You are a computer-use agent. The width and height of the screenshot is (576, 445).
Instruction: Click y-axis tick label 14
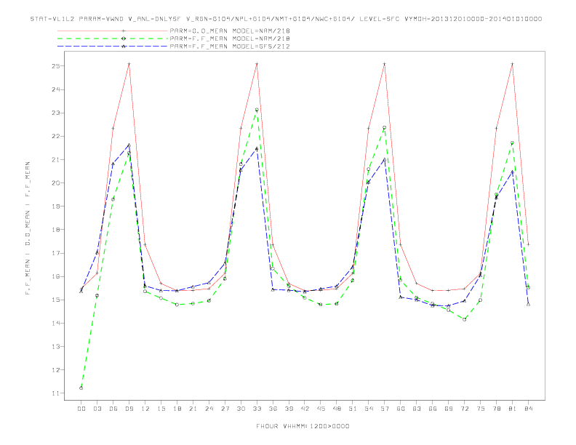56,323
